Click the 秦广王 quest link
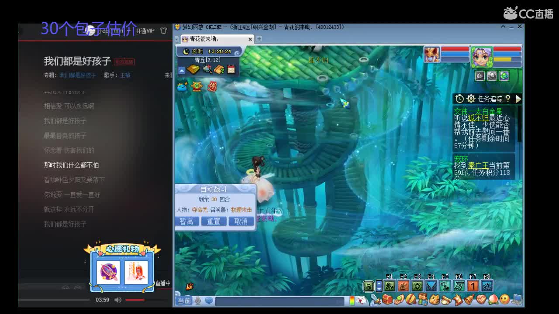 pyautogui.click(x=478, y=166)
